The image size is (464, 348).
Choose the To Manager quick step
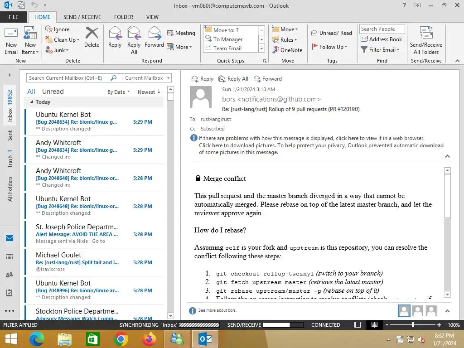(231, 39)
